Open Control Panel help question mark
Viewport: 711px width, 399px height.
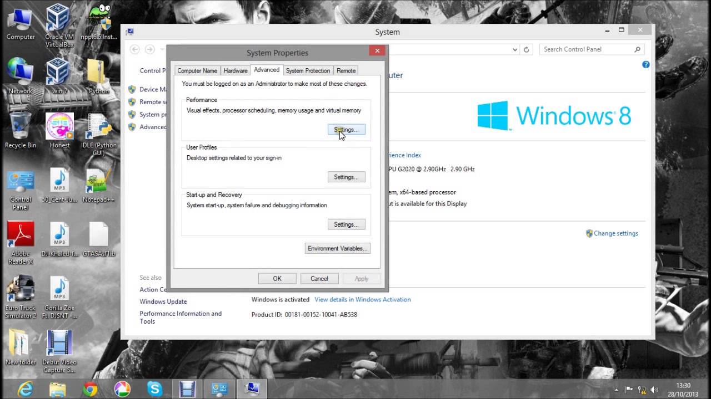pos(645,64)
